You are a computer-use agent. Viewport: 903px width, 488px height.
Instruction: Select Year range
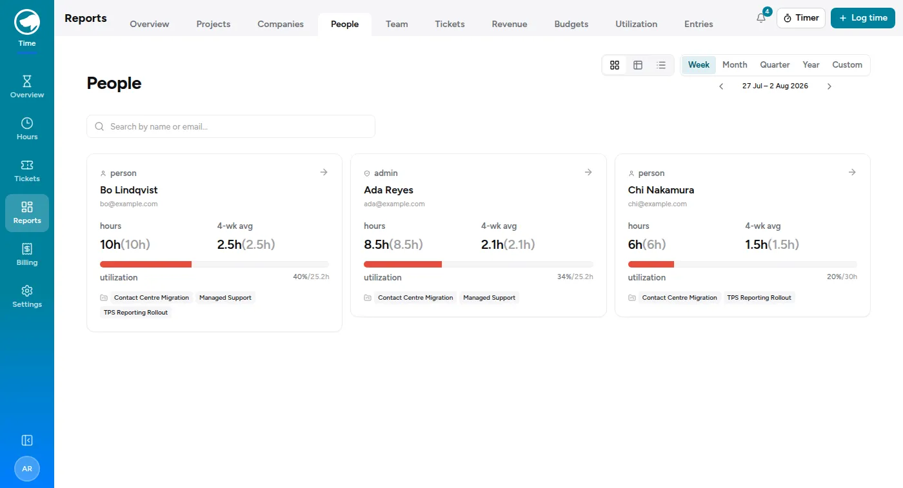pos(811,65)
